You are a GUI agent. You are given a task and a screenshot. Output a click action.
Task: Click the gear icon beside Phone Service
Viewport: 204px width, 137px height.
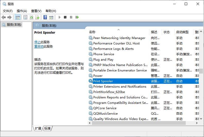tap(91, 54)
